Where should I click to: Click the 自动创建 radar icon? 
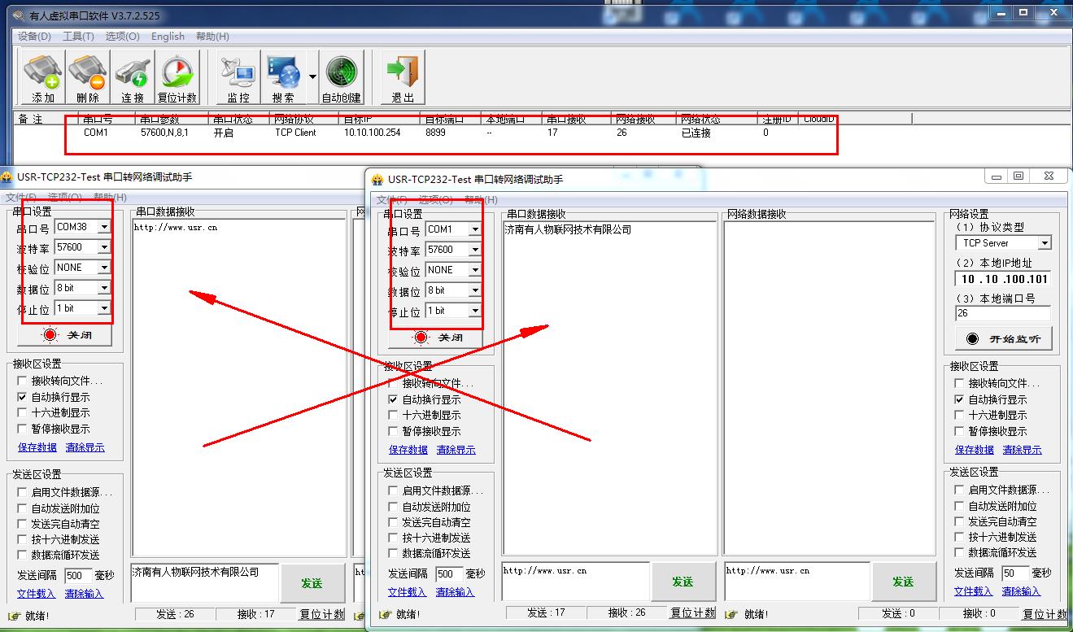click(x=342, y=78)
